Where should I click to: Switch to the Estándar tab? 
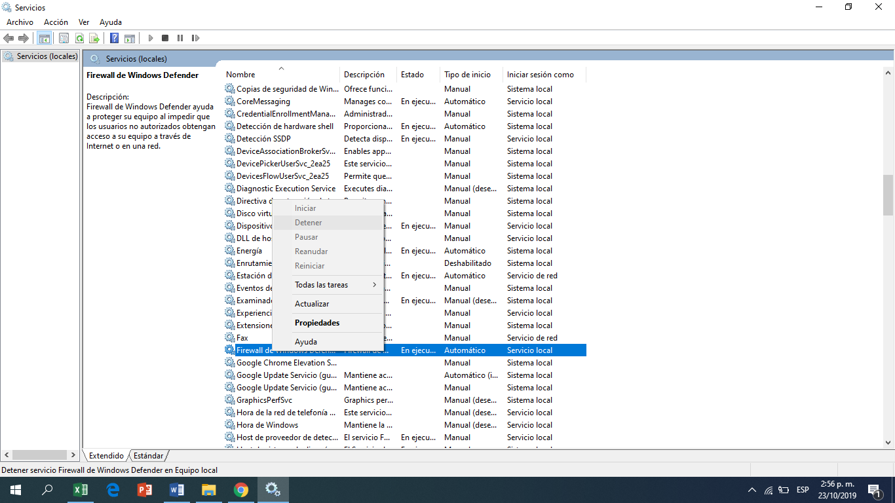[148, 455]
